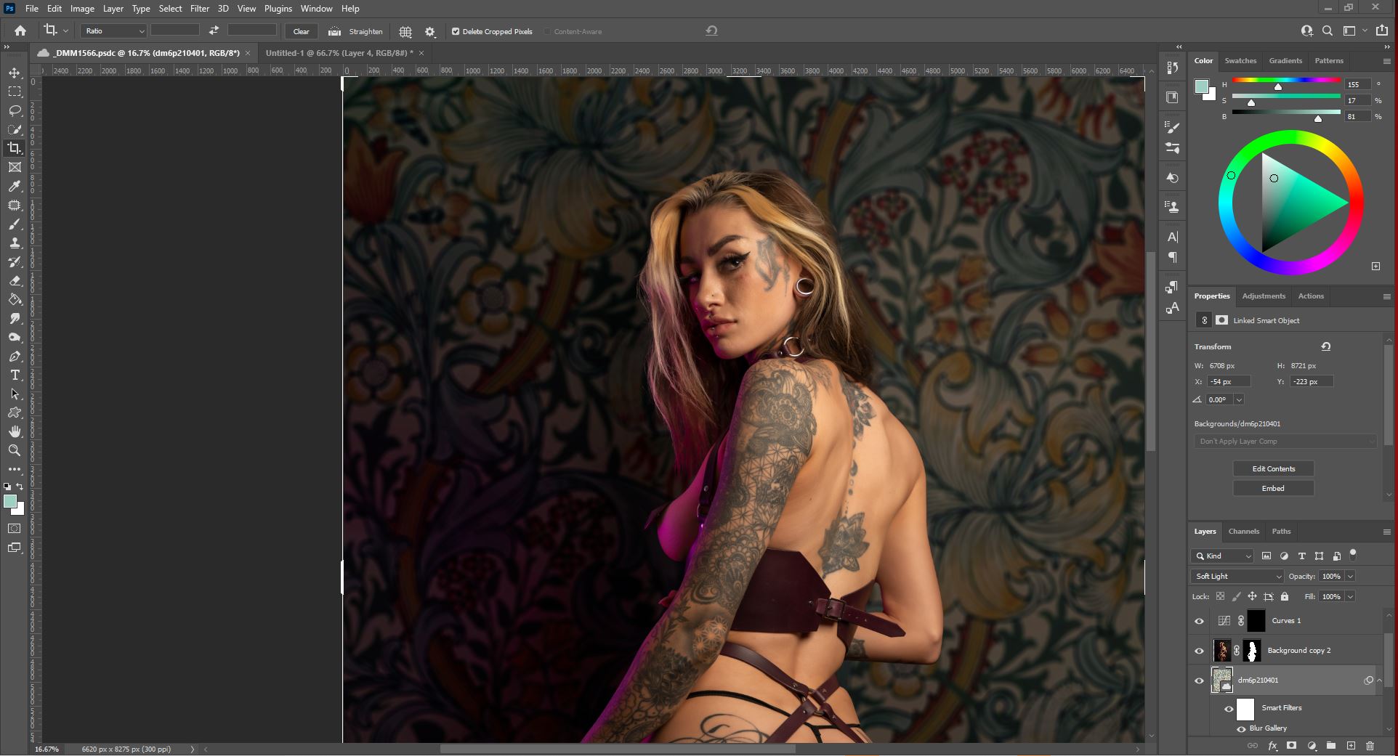Select the Rectangular Marquee tool
The height and width of the screenshot is (756, 1398).
pyautogui.click(x=15, y=92)
